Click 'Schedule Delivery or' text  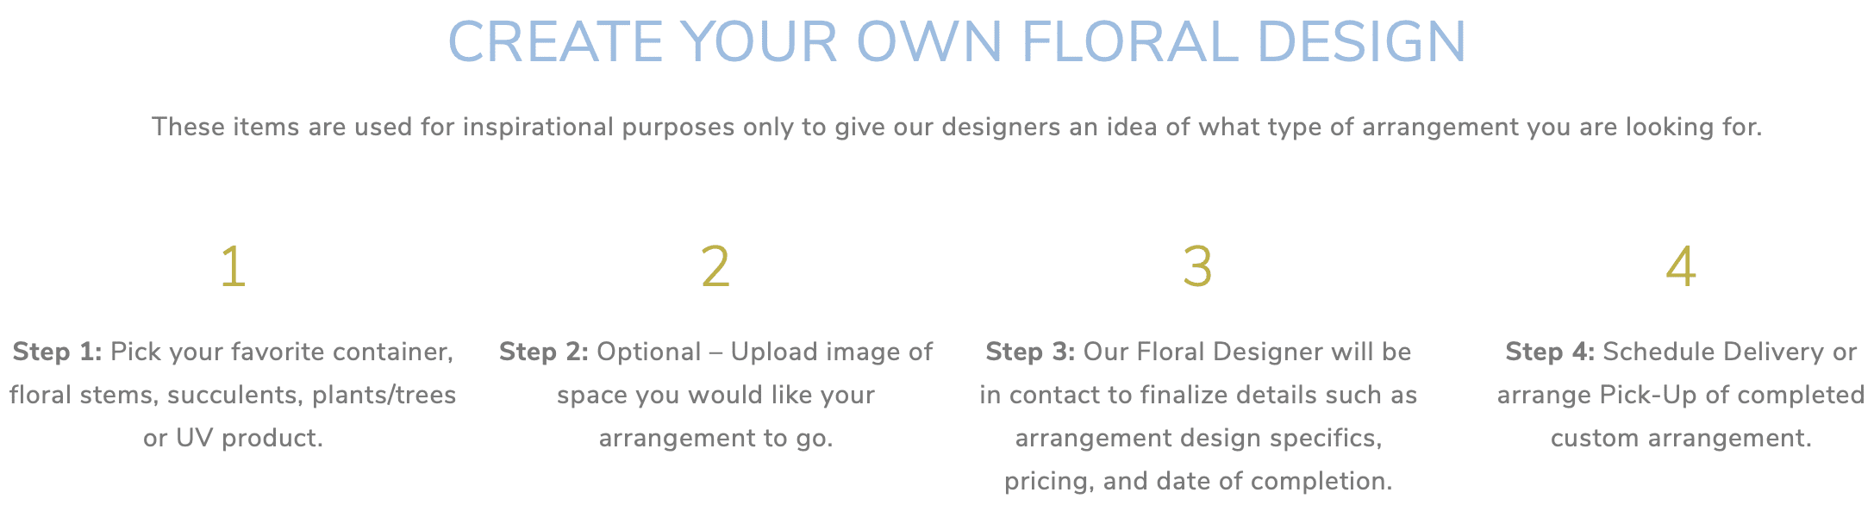tap(1730, 352)
